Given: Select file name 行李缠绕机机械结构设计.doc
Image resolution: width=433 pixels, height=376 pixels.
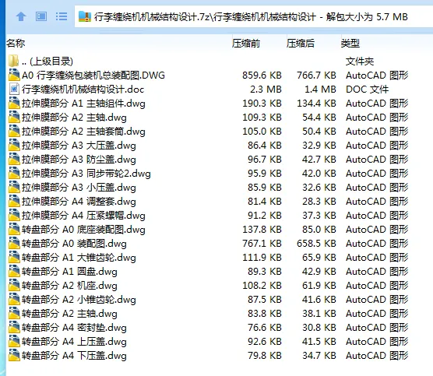Looking at the screenshot, I should 83,90.
